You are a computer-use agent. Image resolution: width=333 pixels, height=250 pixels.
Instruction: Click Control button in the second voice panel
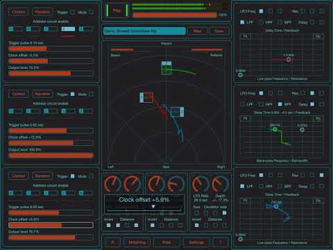(x=19, y=94)
